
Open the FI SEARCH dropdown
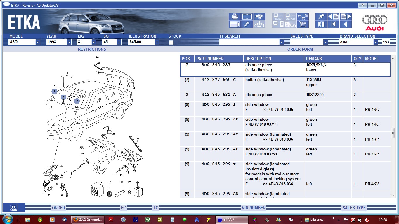click(282, 42)
